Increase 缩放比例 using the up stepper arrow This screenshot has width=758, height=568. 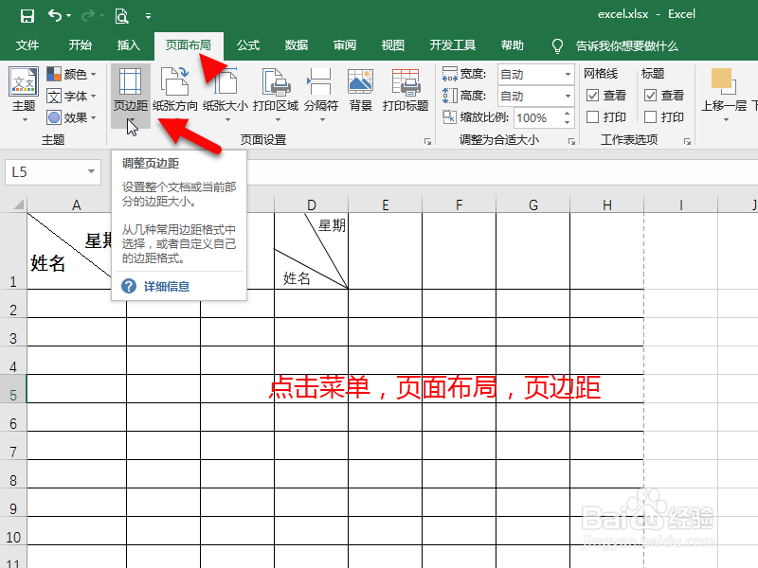point(568,111)
